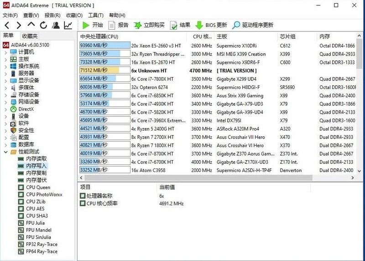Viewport: 365px width, 261px height.
Task: Select the 配置 gear icon
Action: pyautogui.click(x=14, y=138)
